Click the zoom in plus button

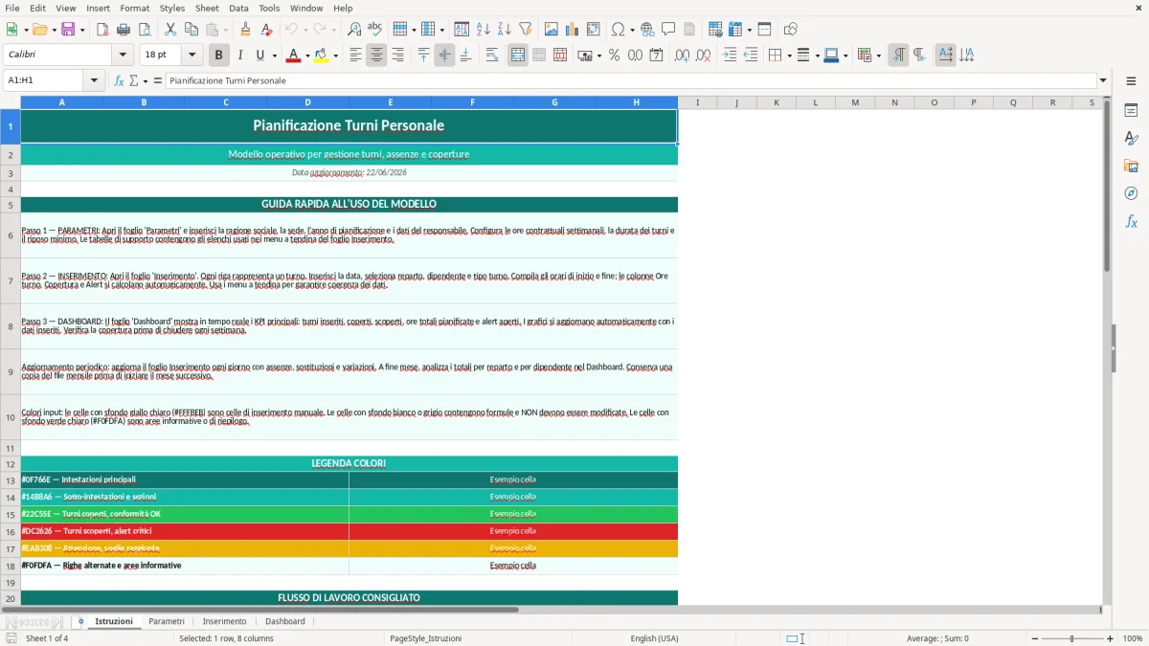1110,638
